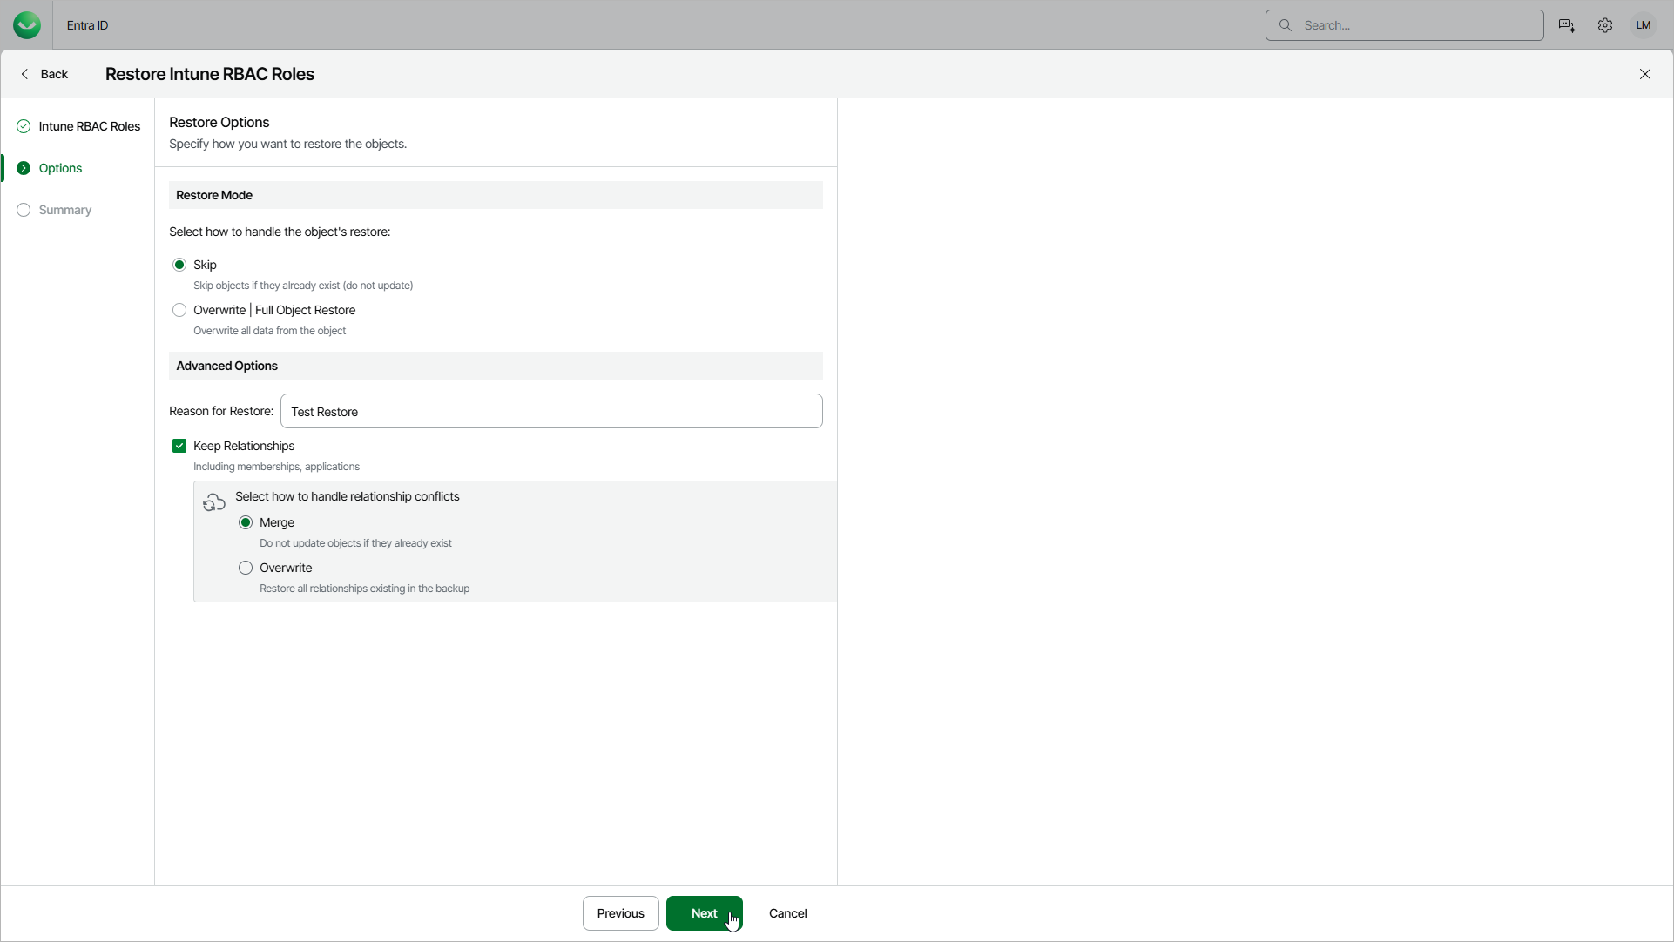Select Overwrite Full Object Restore radio

pyautogui.click(x=179, y=310)
